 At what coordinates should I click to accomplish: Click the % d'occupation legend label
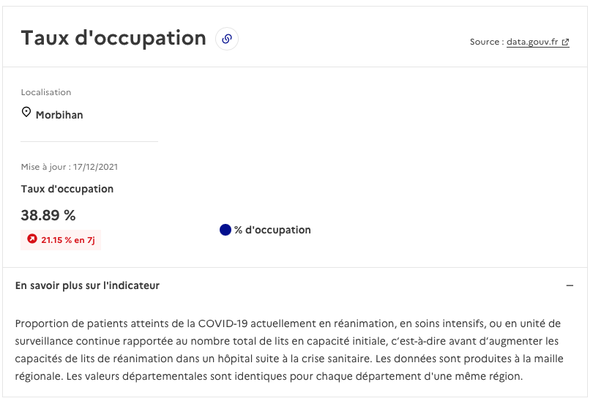point(272,230)
